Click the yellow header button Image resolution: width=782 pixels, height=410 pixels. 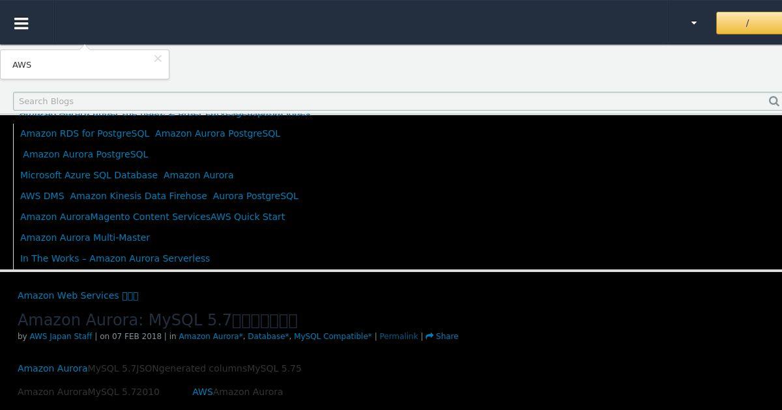click(749, 23)
